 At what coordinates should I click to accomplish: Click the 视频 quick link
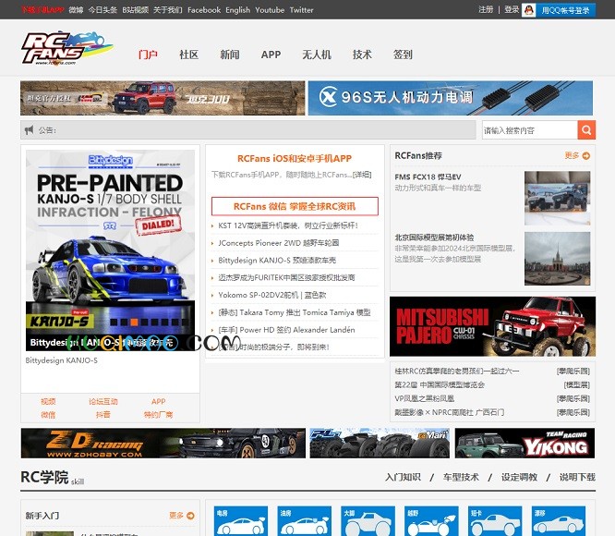click(x=48, y=401)
